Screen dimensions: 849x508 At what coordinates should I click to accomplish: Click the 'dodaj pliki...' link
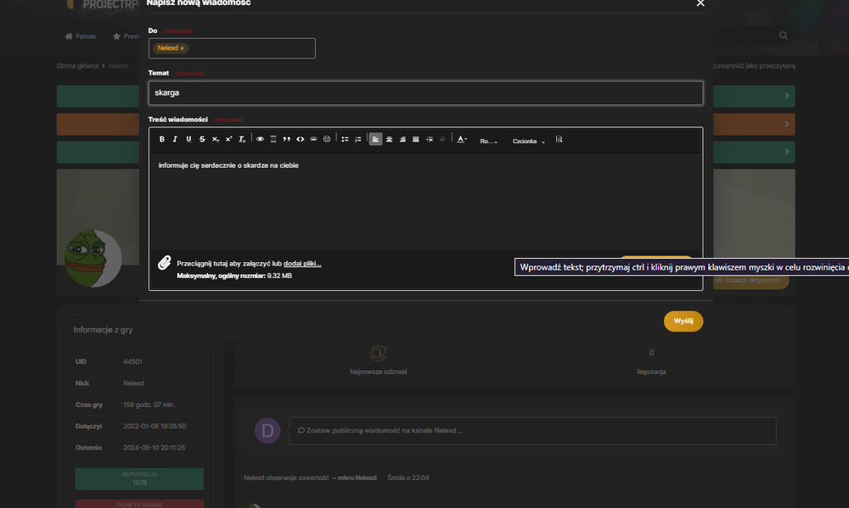[302, 264]
